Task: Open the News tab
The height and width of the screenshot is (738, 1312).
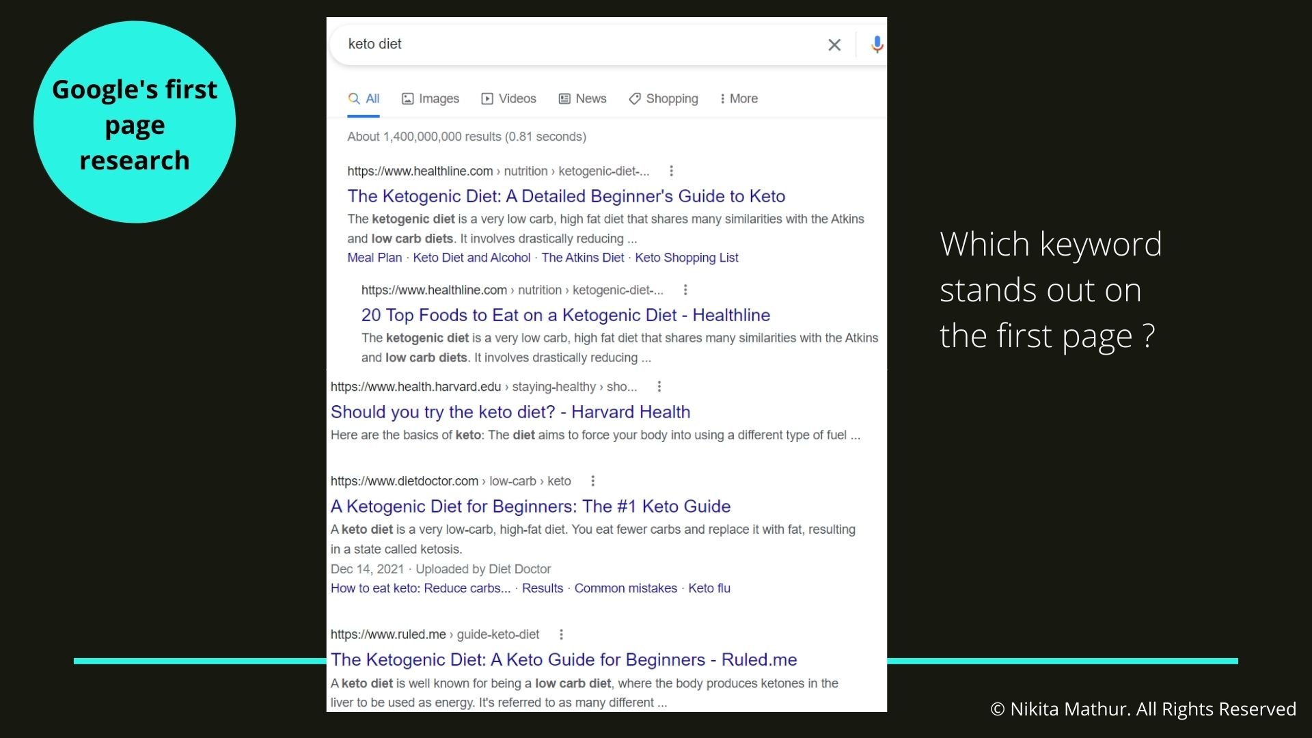Action: coord(583,98)
